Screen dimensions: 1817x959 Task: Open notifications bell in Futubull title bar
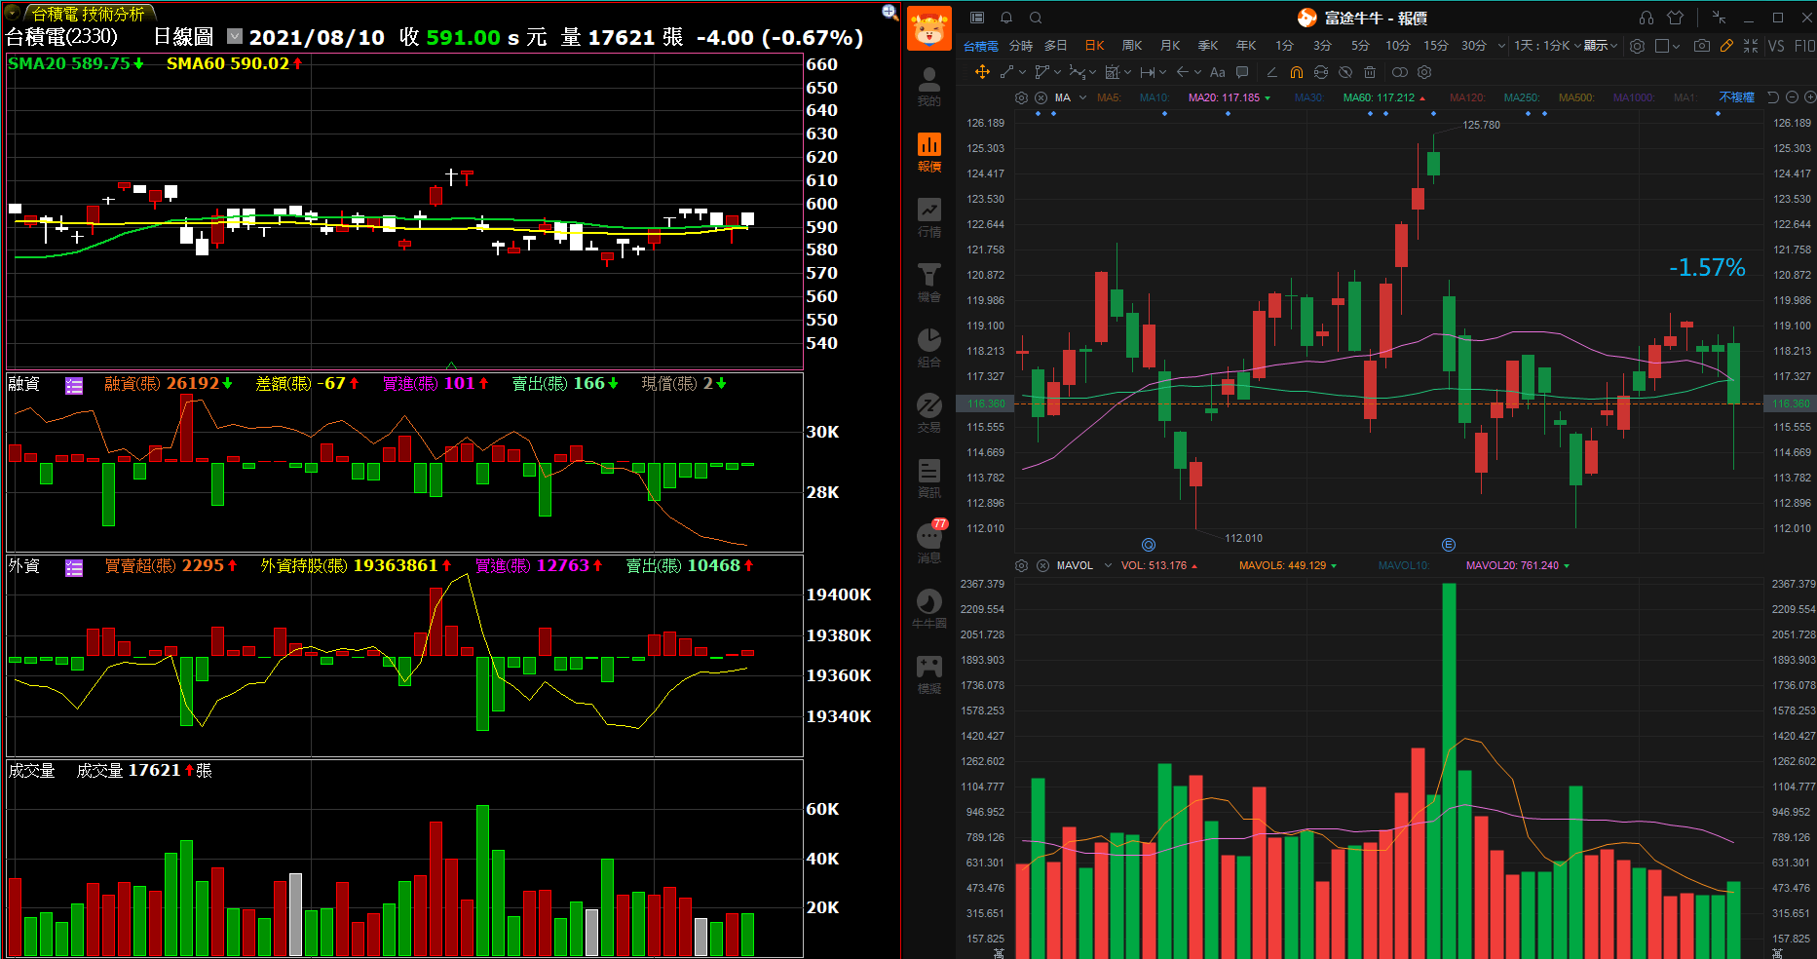1006,18
